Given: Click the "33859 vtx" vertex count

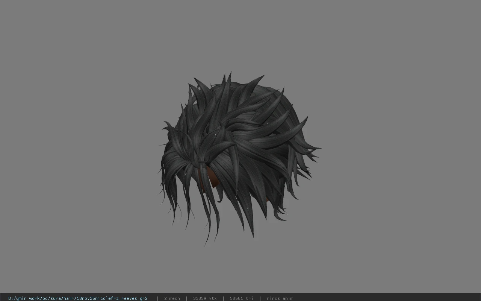Looking at the screenshot, I should [205, 298].
